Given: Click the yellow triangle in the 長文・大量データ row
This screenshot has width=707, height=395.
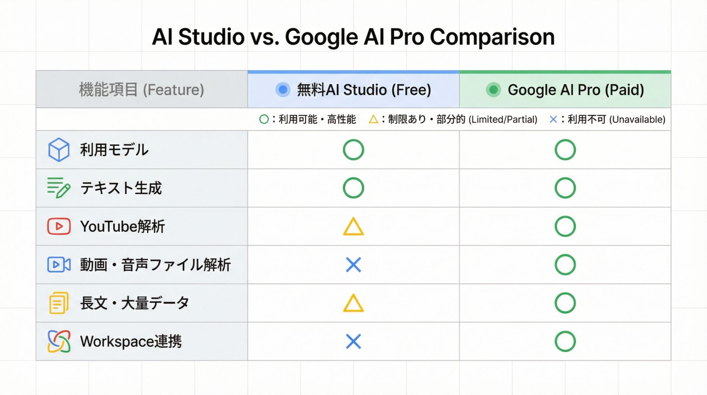Looking at the screenshot, I should click(x=353, y=304).
